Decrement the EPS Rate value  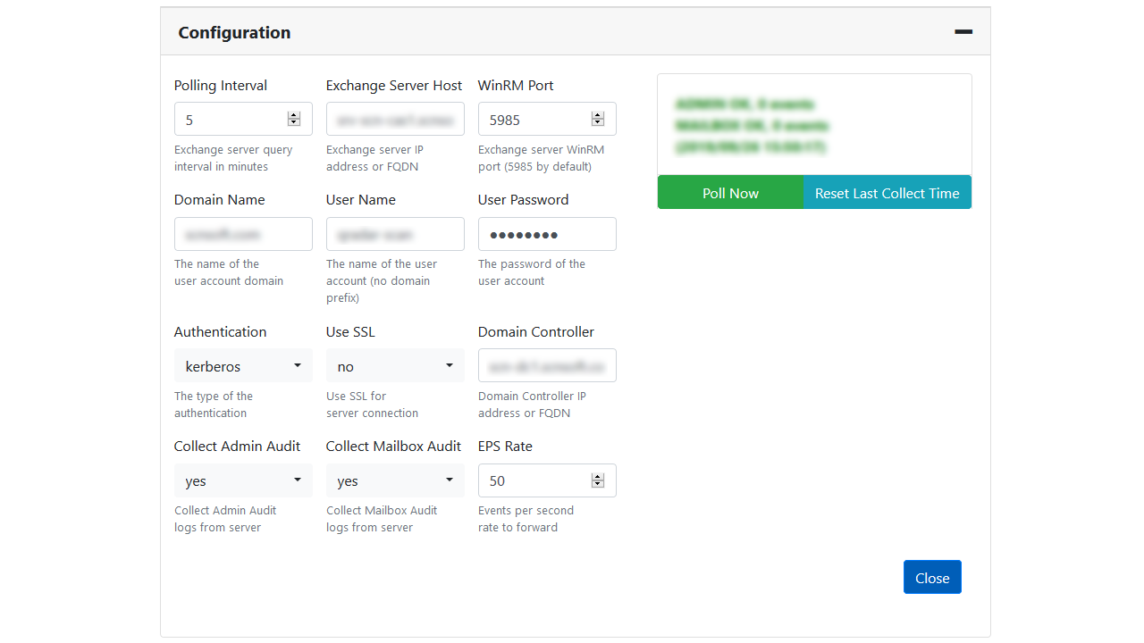click(x=598, y=485)
